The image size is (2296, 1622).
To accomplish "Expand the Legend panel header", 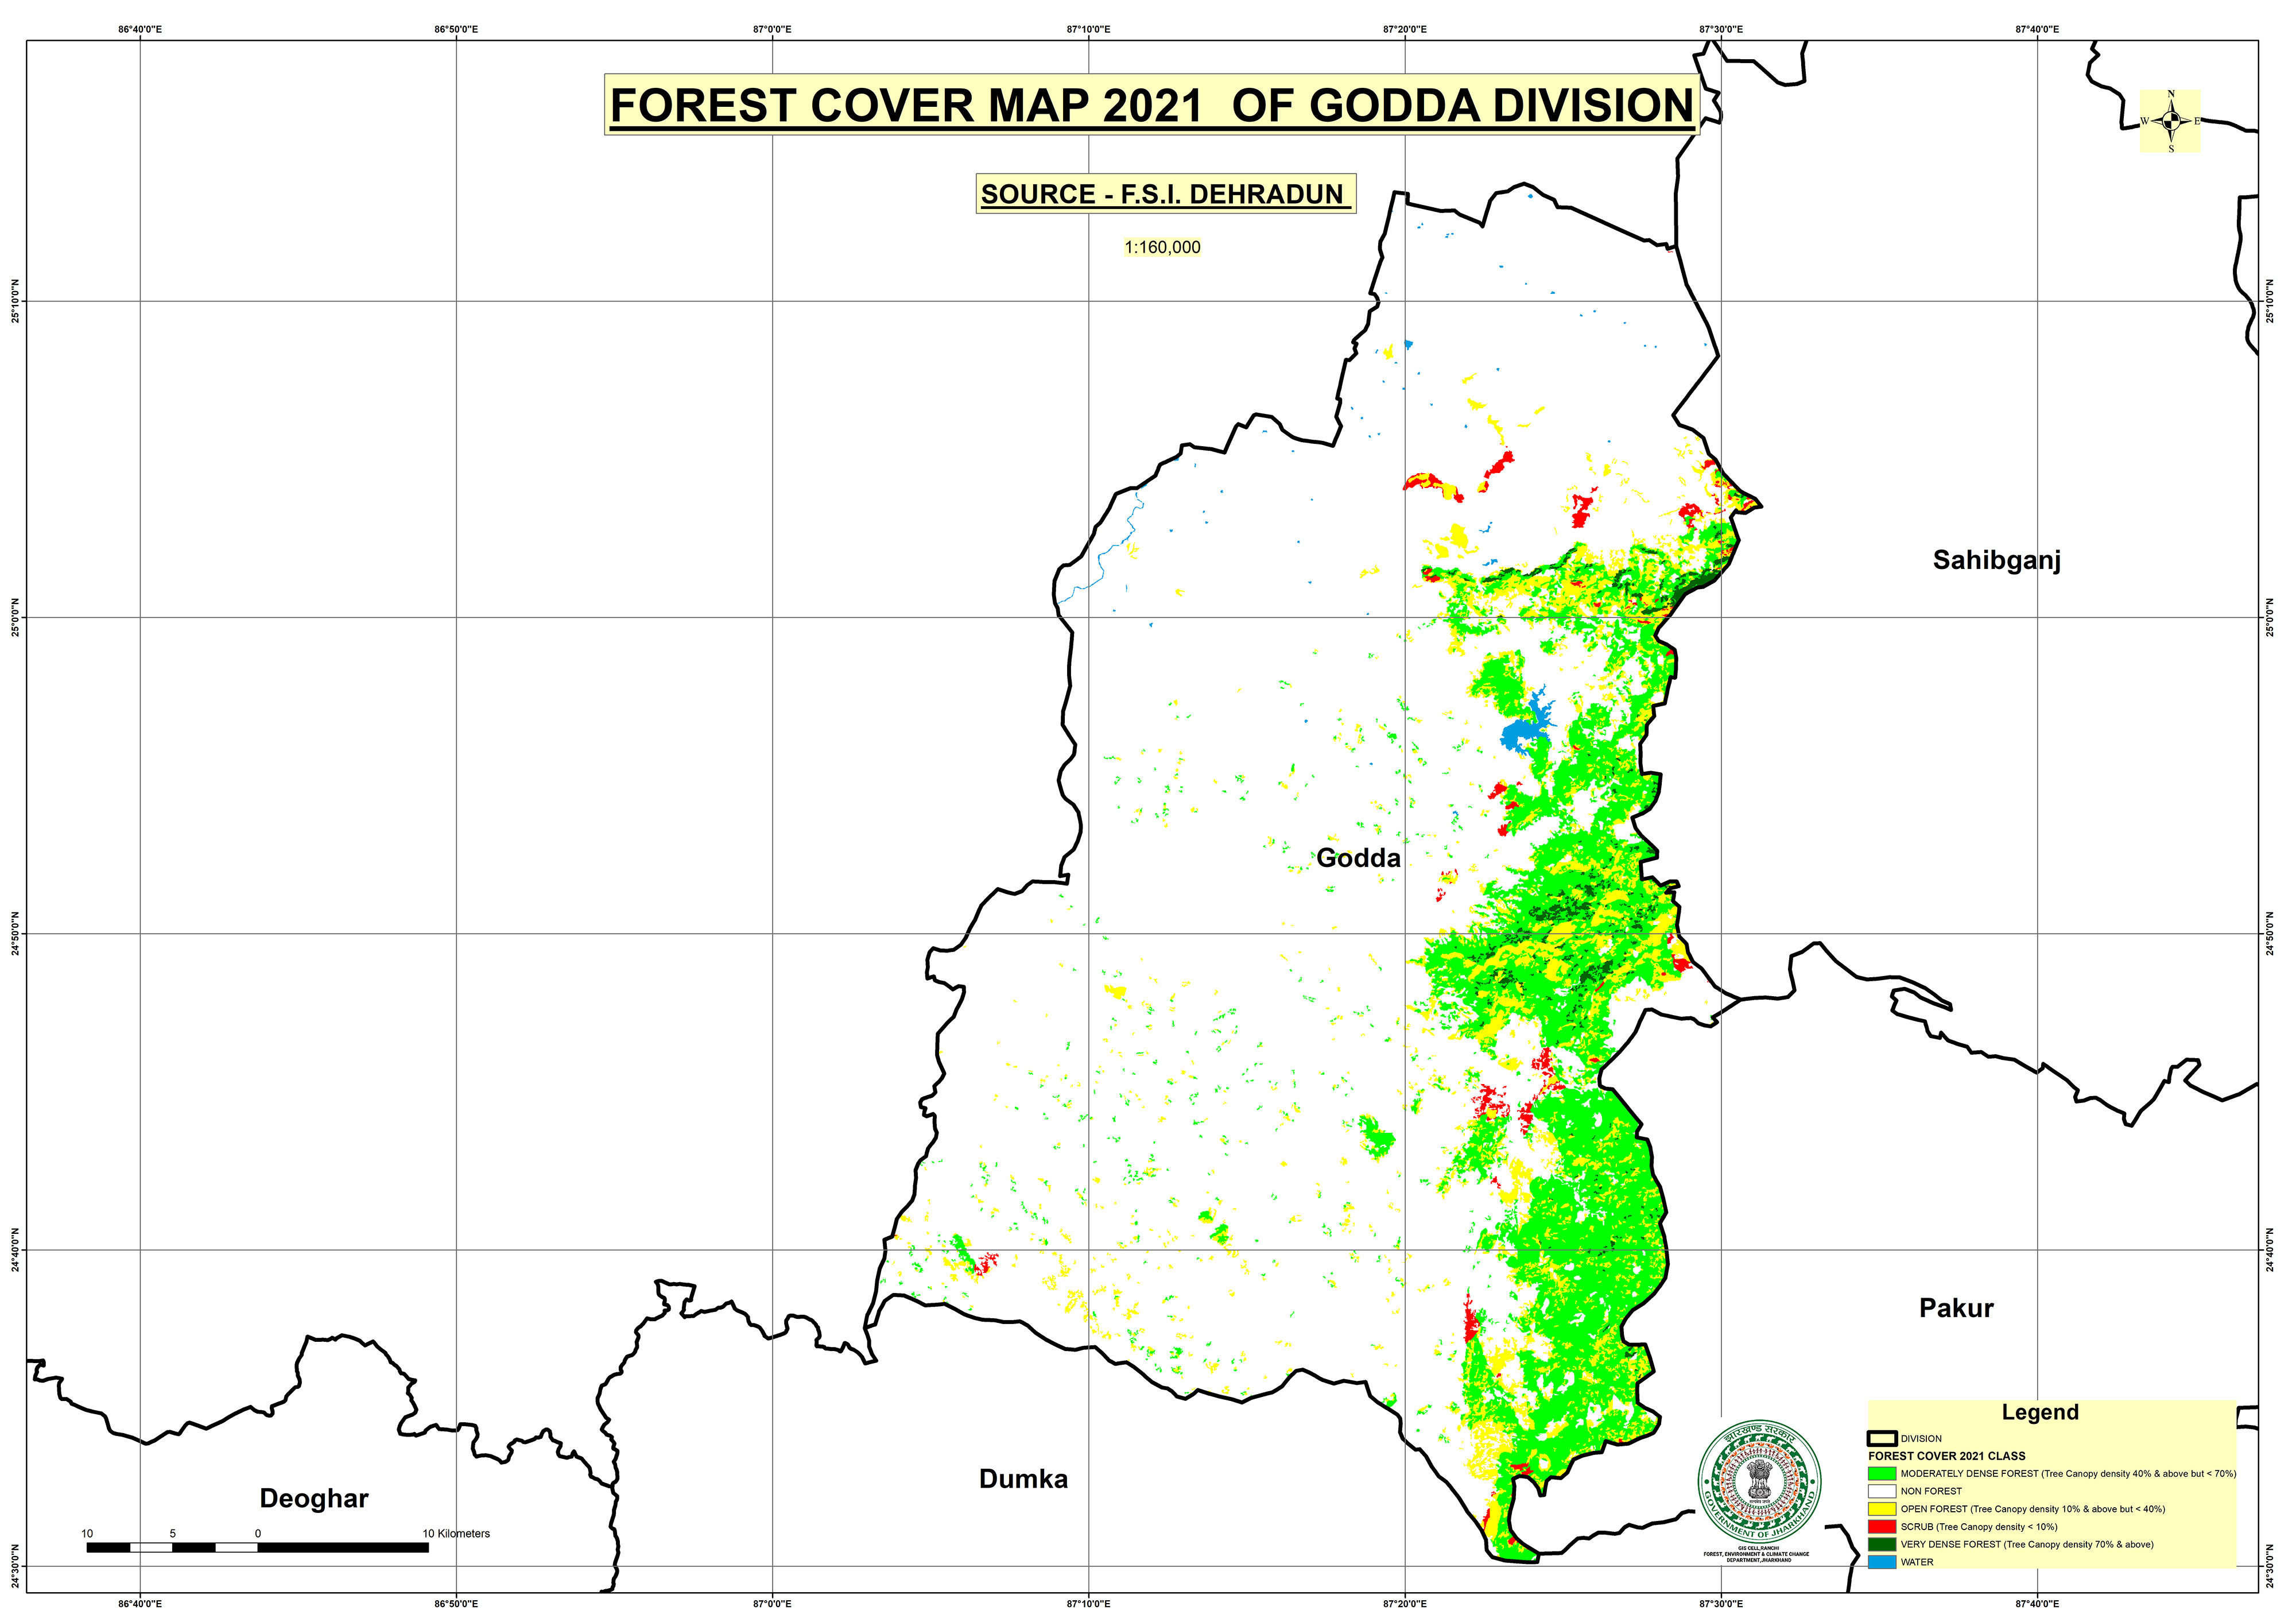I will (2040, 1412).
